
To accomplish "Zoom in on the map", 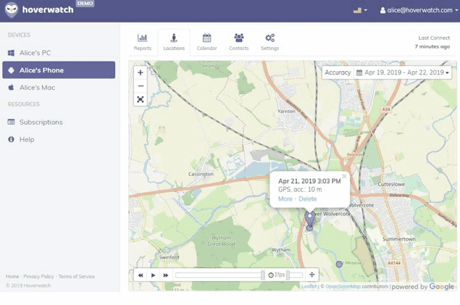I will (x=141, y=73).
